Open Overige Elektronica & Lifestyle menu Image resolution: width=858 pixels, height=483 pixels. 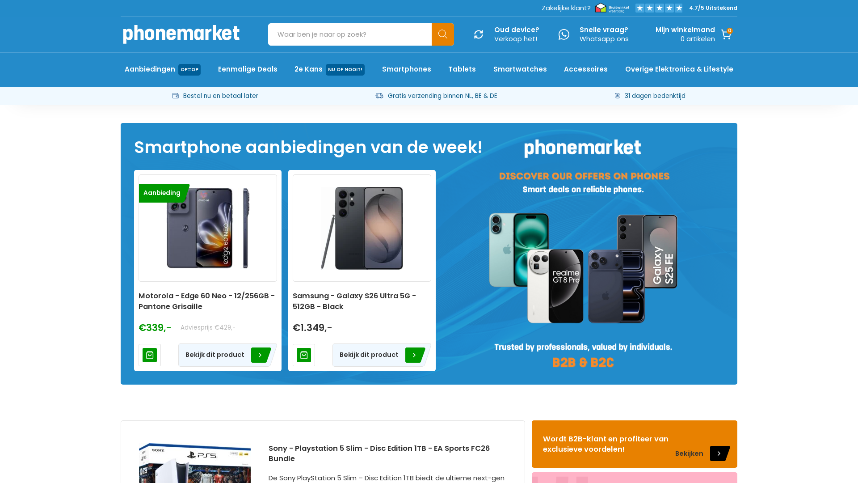tap(679, 69)
